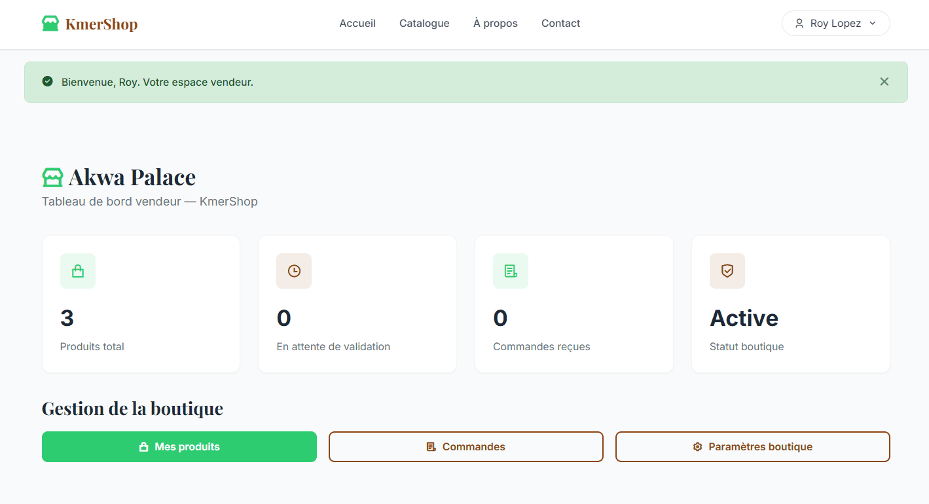Click the shop icon beside Akwa Palace
Viewport: 929px width, 504px height.
(x=52, y=177)
